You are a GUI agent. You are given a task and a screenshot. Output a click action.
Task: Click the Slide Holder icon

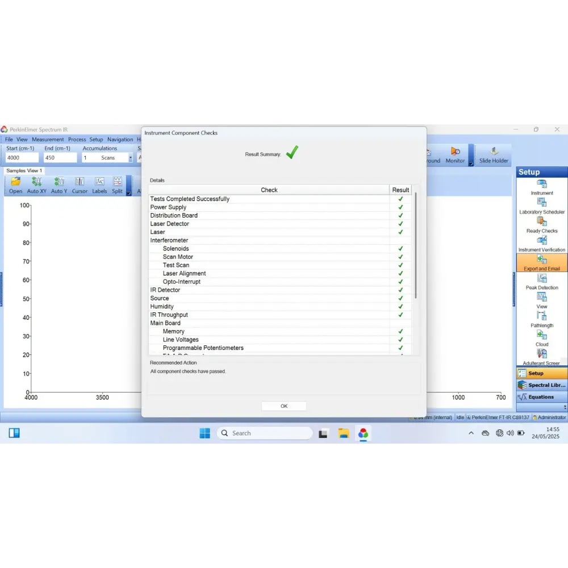click(494, 156)
